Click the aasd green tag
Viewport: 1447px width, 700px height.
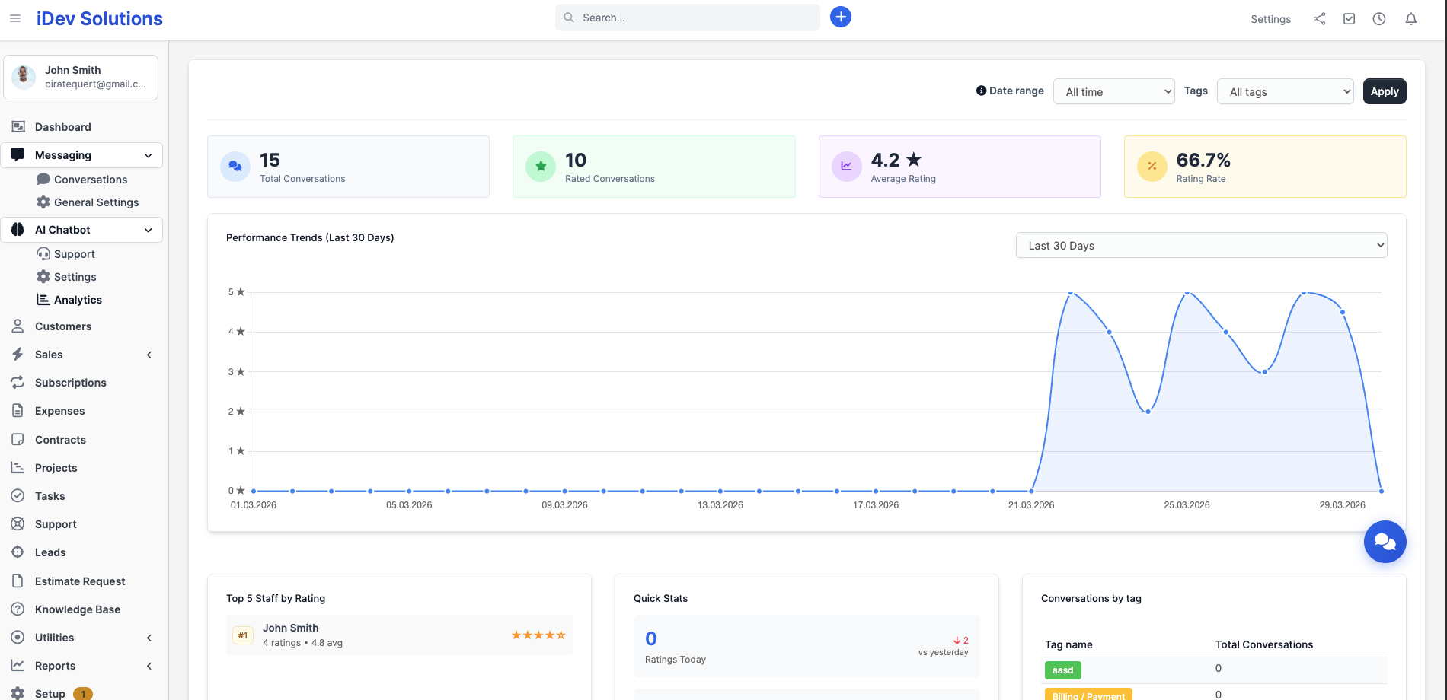(x=1063, y=670)
